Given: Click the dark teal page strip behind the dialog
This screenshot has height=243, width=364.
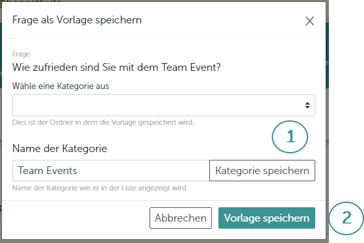Looking at the screenshot, I should click(328, 56).
